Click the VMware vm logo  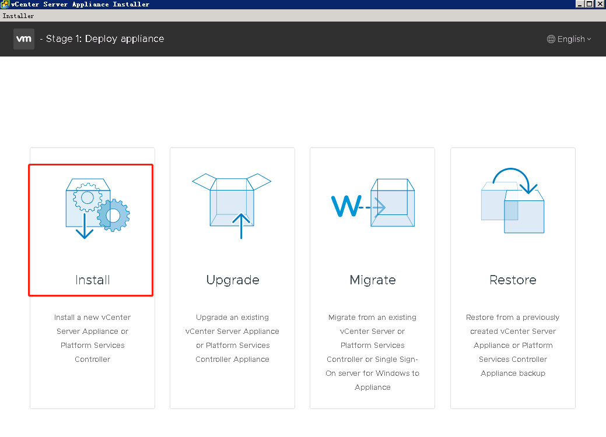(x=24, y=39)
